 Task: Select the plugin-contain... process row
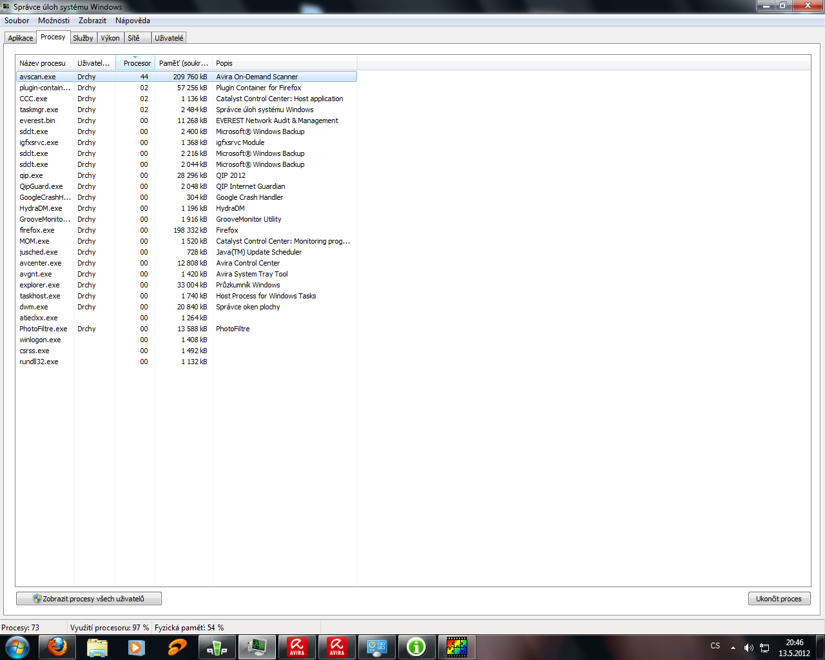tap(186, 88)
